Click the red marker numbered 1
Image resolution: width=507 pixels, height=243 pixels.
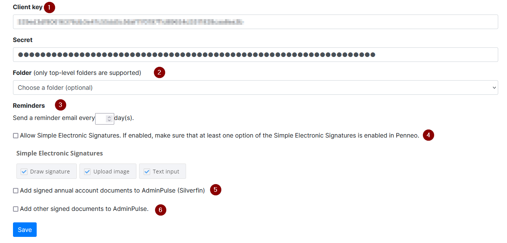(49, 7)
